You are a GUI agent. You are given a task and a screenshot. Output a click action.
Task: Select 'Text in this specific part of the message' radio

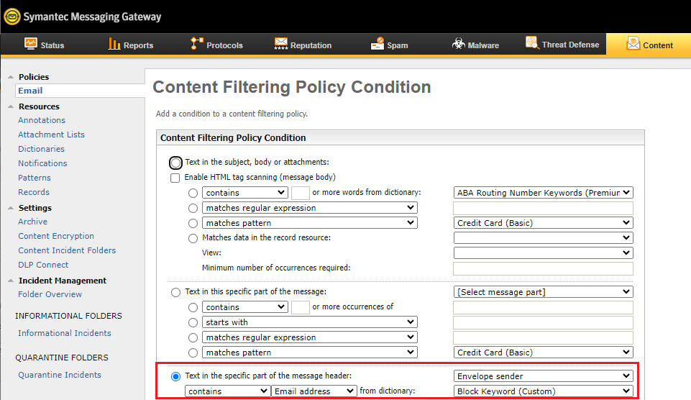coord(176,292)
